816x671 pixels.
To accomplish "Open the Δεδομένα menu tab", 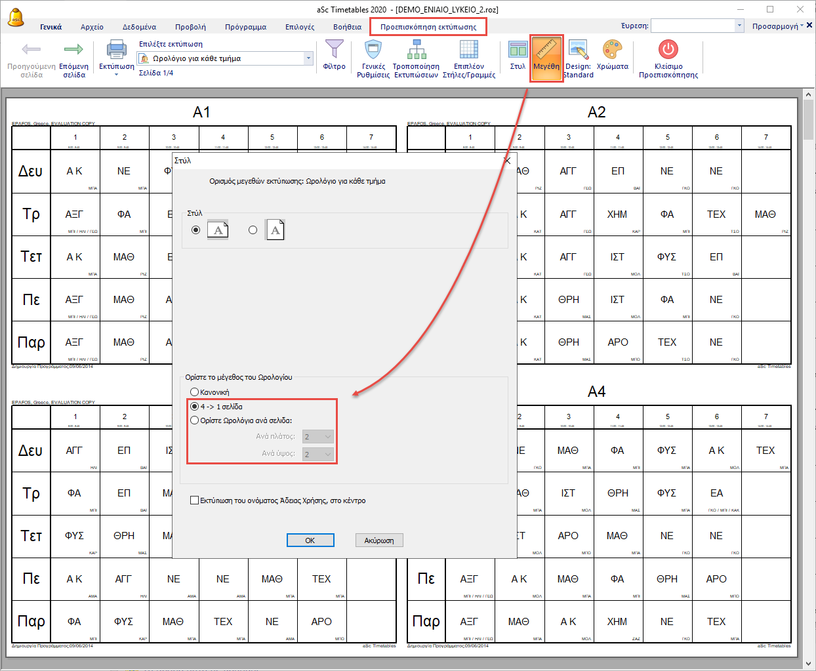I will pos(139,27).
